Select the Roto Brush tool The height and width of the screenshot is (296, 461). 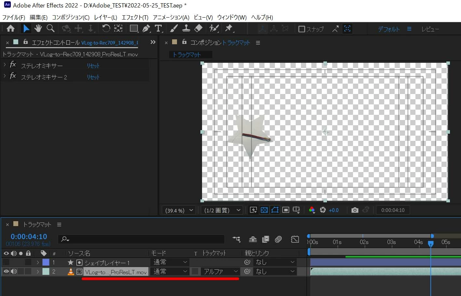(x=214, y=29)
